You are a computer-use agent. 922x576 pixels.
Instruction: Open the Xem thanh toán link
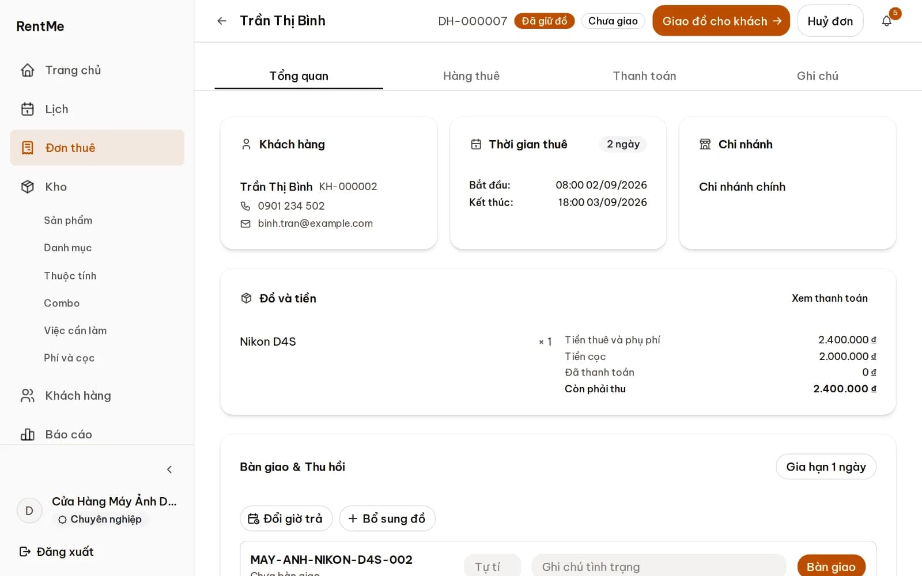(x=829, y=298)
